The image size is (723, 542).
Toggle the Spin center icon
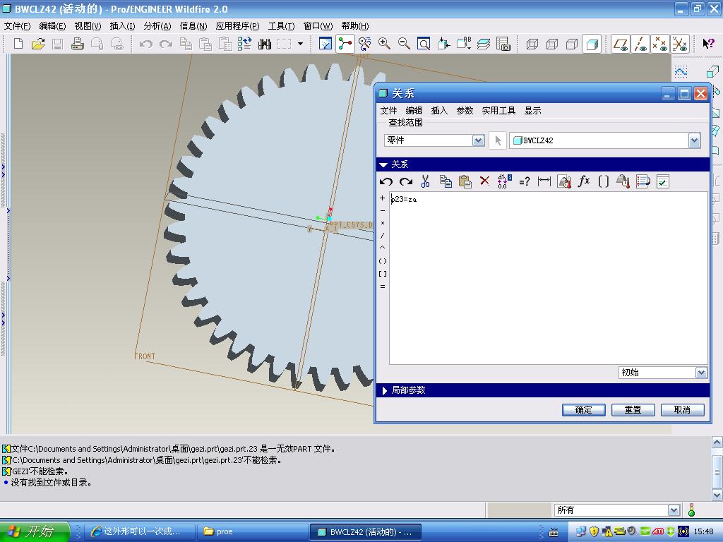click(x=345, y=44)
